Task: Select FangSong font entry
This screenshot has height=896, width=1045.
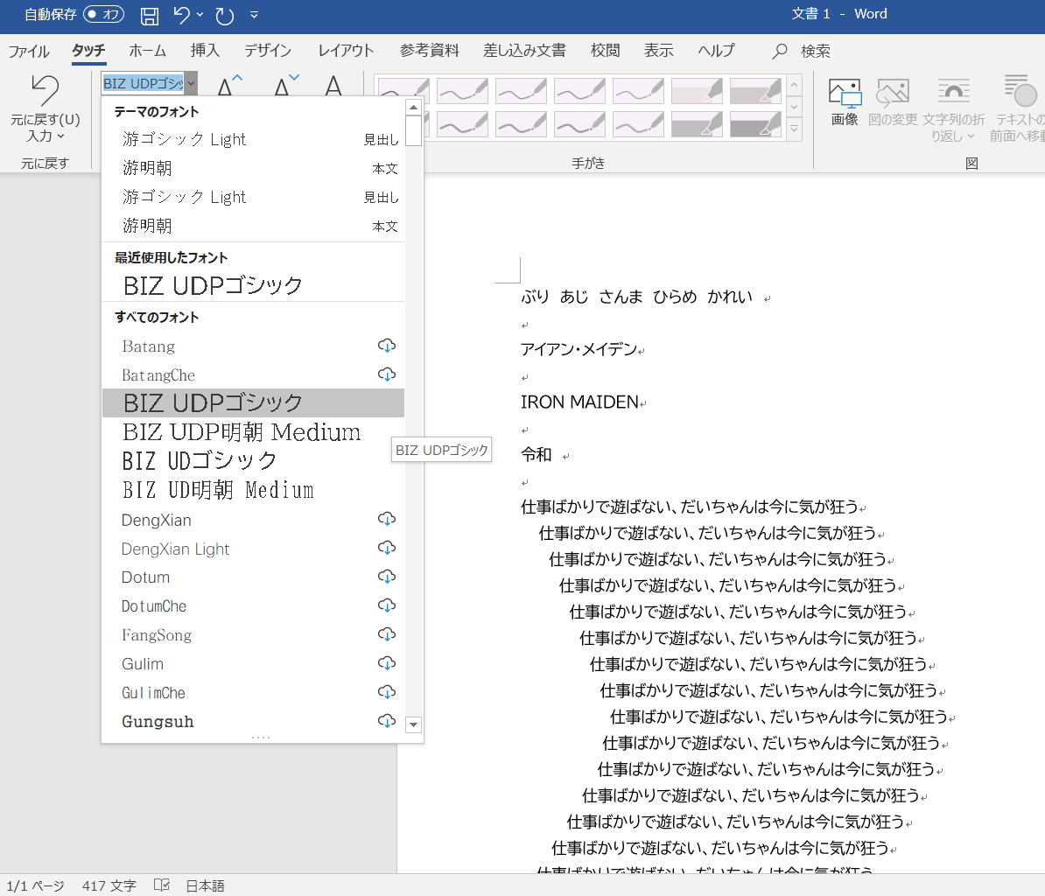Action: click(x=253, y=635)
